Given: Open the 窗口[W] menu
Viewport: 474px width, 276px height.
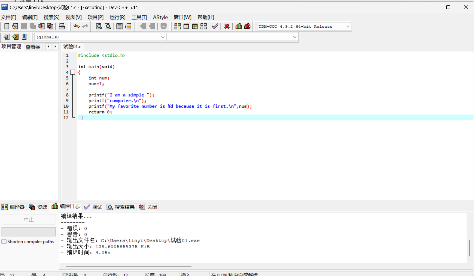Looking at the screenshot, I should (x=183, y=17).
